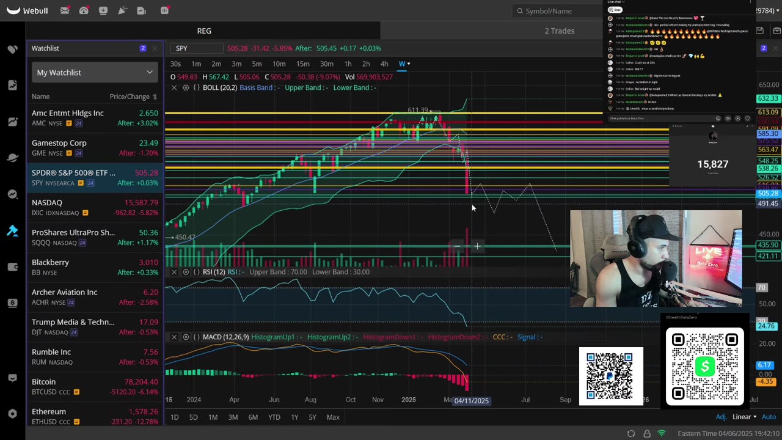This screenshot has height=440, width=782.
Task: Click the chart zoom-out minus button
Action: point(457,246)
